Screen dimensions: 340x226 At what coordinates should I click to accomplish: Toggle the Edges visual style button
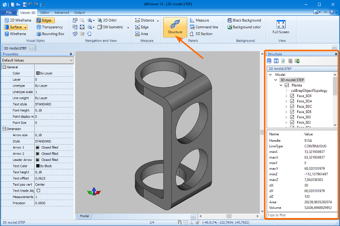[x=45, y=20]
